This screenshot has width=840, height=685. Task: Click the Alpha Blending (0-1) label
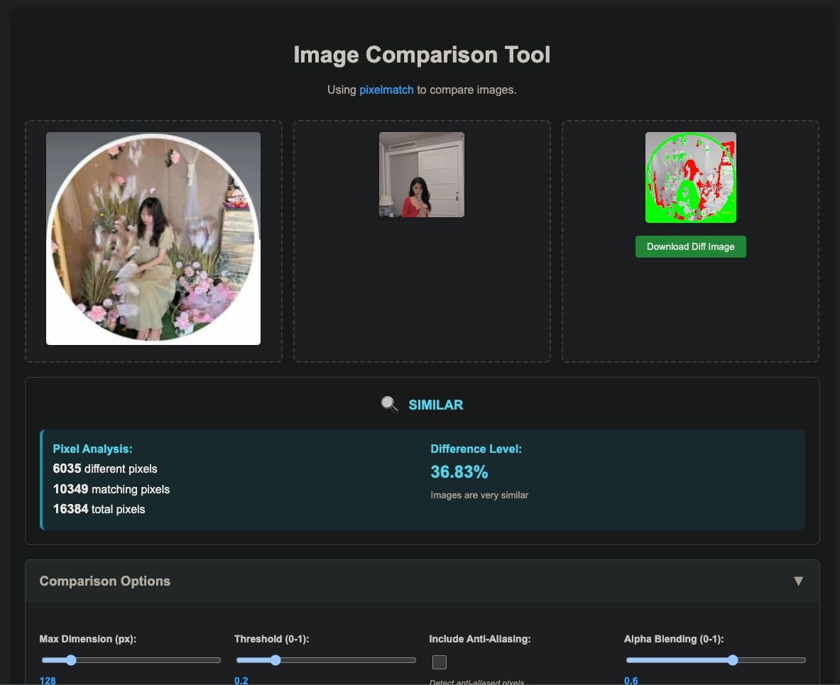(x=674, y=639)
